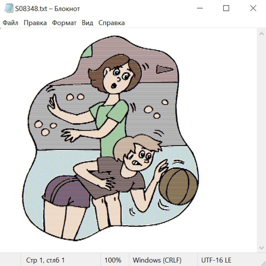Click the 100% zoom level in status bar
The width and height of the screenshot is (266, 266).
click(113, 260)
